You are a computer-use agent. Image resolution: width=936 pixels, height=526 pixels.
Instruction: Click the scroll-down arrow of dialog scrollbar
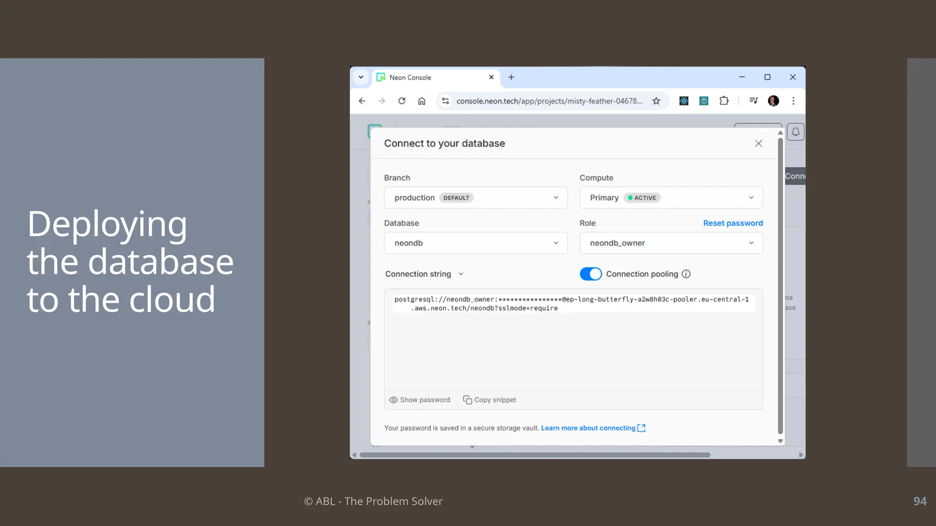click(x=780, y=441)
